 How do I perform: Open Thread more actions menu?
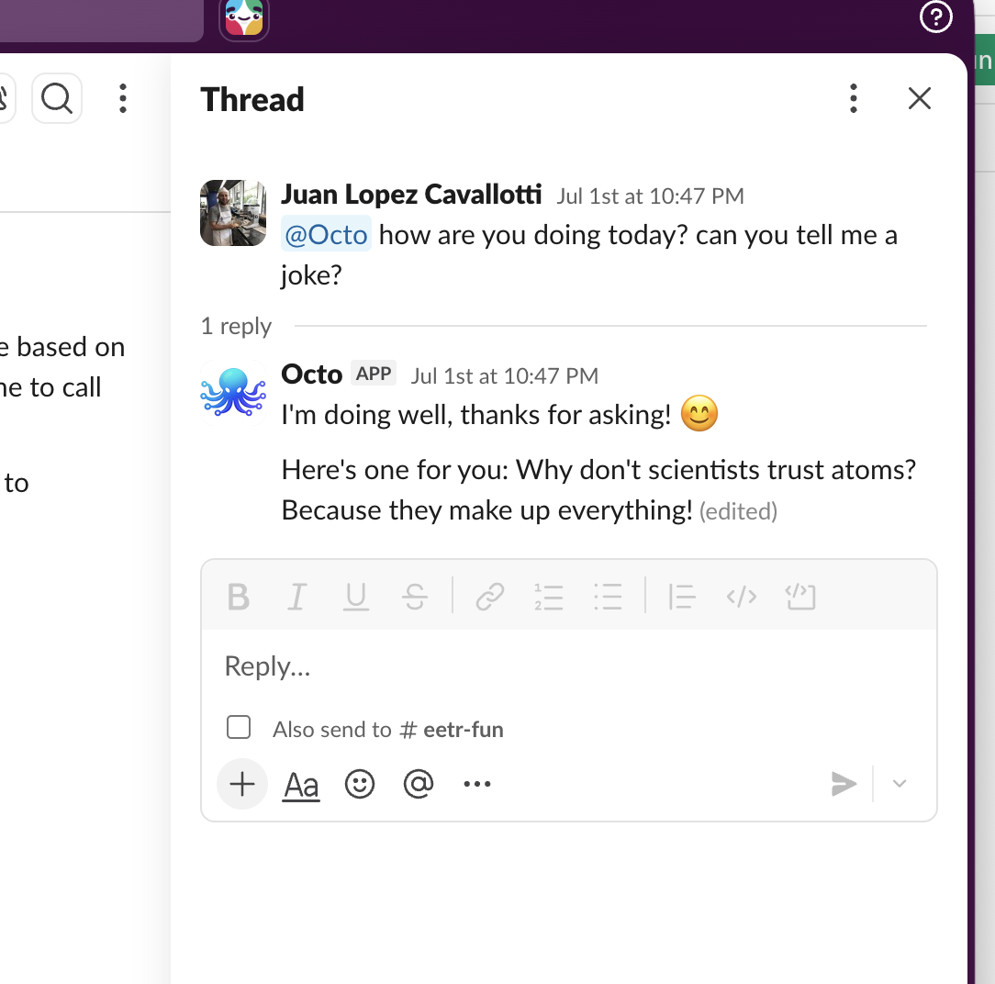854,99
